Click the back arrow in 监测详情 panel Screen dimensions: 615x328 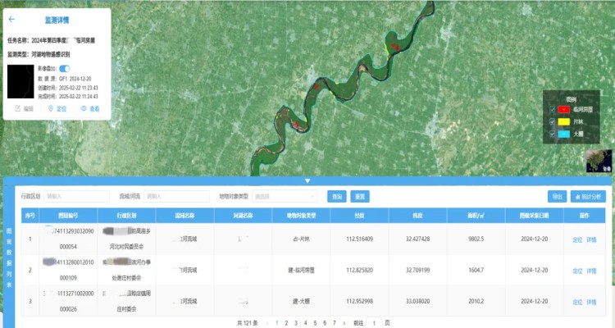(11, 18)
